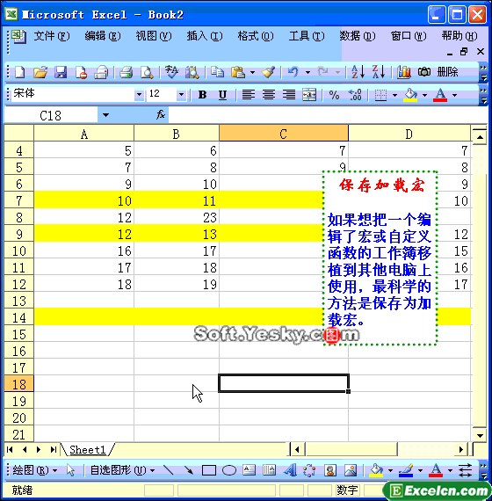Open the 编辑 (Edit) menu
The image size is (492, 501).
click(x=103, y=36)
